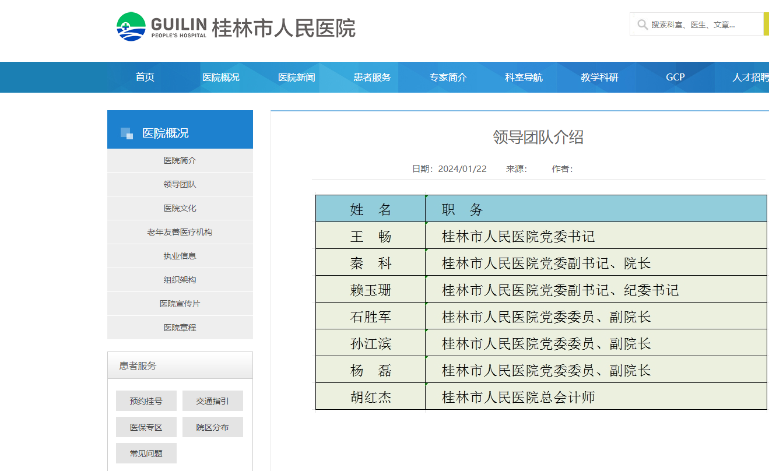The width and height of the screenshot is (769, 471).
Task: Open the GCP navigation item
Action: click(676, 77)
